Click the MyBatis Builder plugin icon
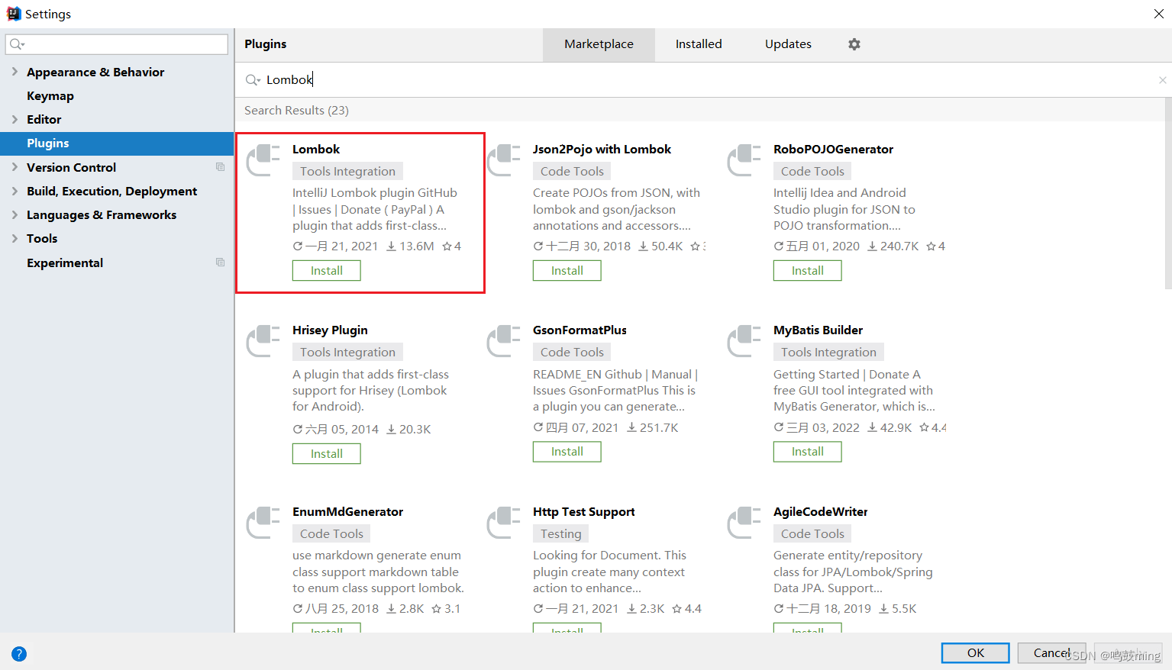The image size is (1172, 670). (x=744, y=340)
